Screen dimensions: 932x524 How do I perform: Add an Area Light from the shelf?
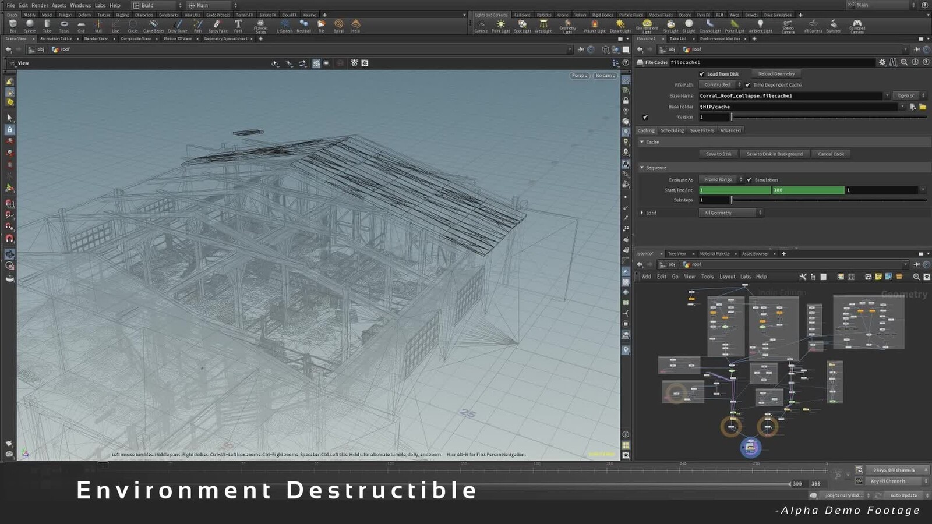click(x=543, y=26)
